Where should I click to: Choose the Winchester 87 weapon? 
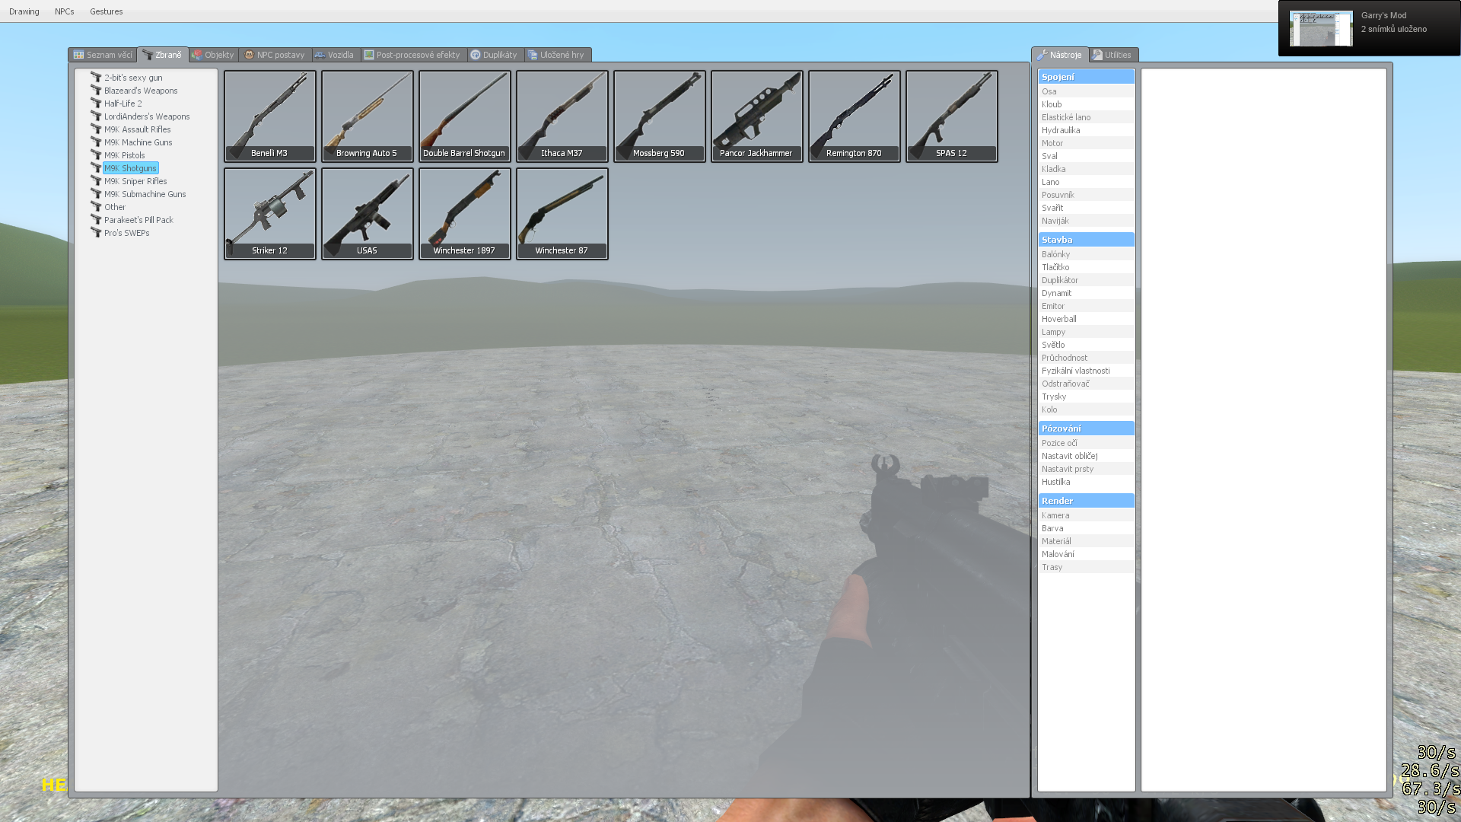[x=562, y=214]
